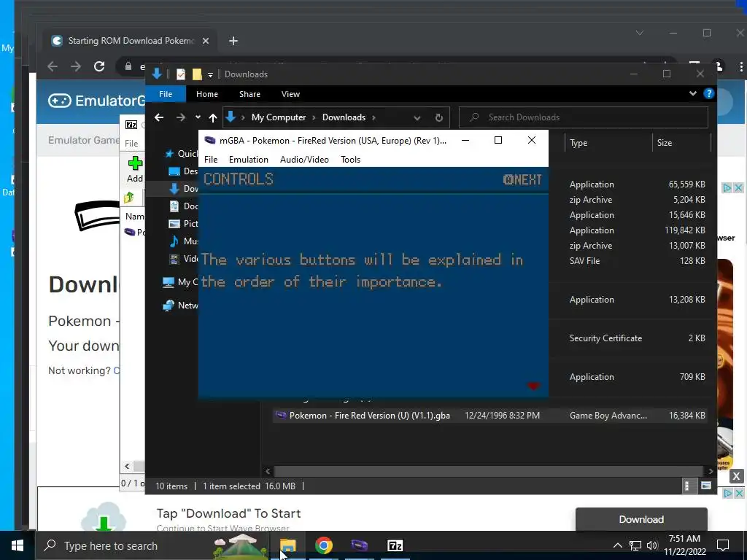Screen dimensions: 747x560
Task: Close the Starting ROM Download tab
Action: pos(205,41)
